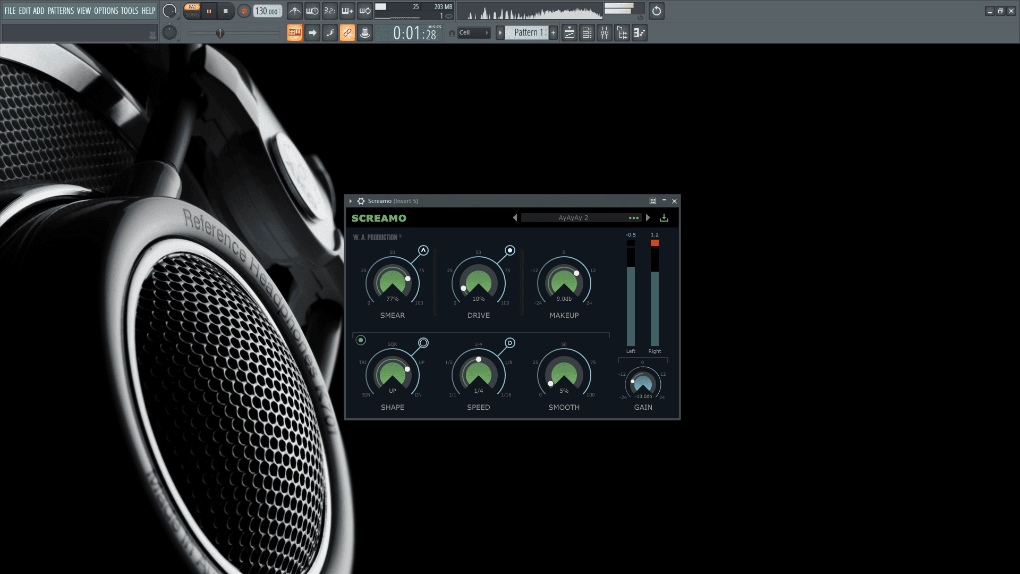Add new pattern with plus button
This screenshot has width=1020, height=574.
[x=553, y=33]
